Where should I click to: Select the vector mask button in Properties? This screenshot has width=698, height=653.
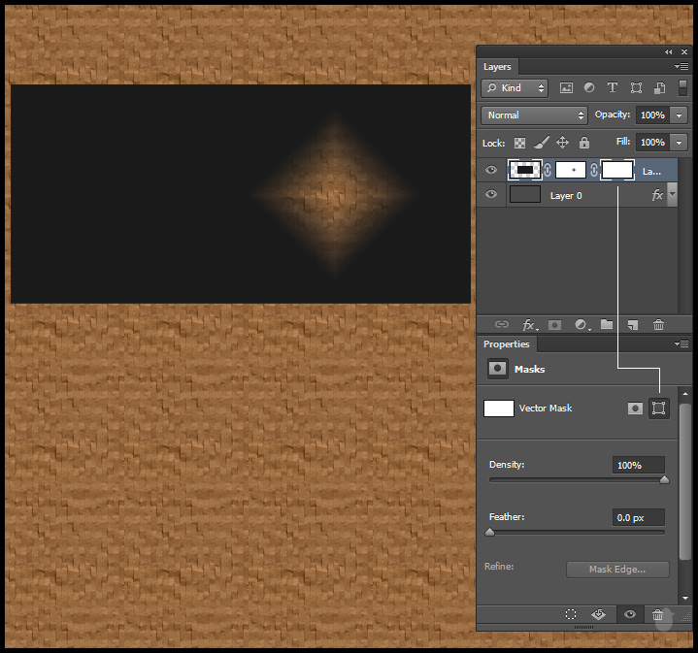[659, 408]
